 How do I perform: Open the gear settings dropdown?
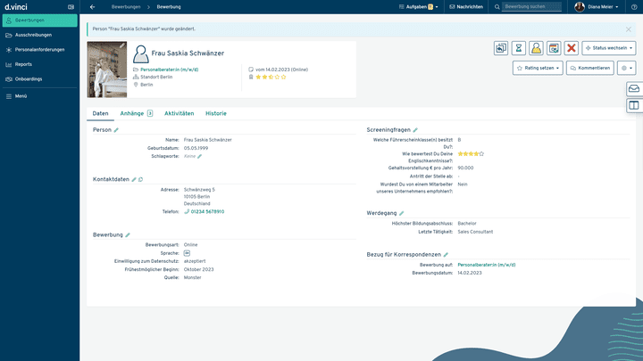click(x=626, y=68)
